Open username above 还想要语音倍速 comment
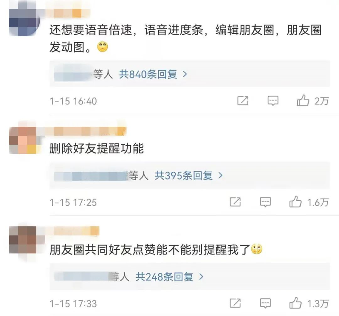This screenshot has height=316, width=339. pyautogui.click(x=67, y=13)
